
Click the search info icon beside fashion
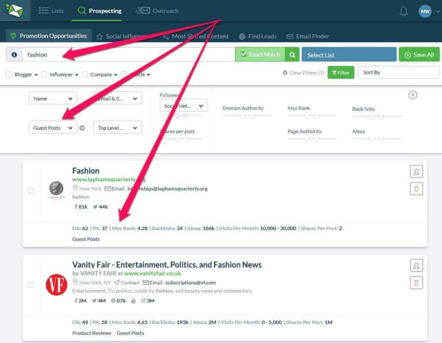pyautogui.click(x=14, y=54)
